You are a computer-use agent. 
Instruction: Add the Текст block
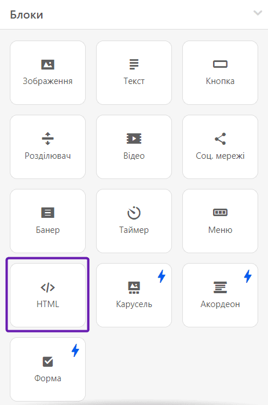point(134,73)
